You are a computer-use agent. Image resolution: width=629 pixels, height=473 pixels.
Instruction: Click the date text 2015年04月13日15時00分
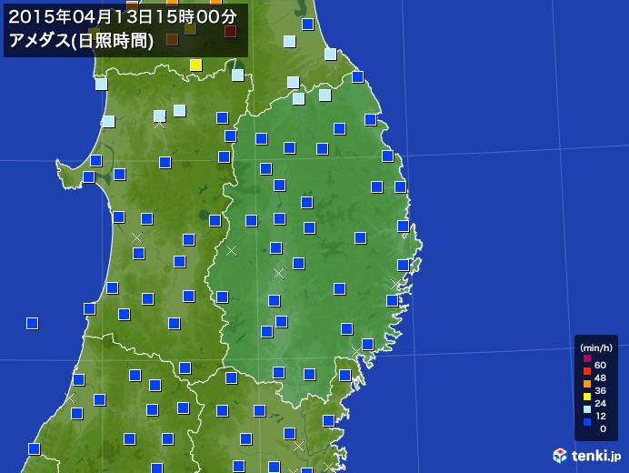click(x=123, y=17)
